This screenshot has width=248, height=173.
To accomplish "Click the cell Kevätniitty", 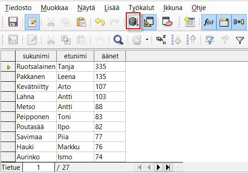I will (x=36, y=87).
